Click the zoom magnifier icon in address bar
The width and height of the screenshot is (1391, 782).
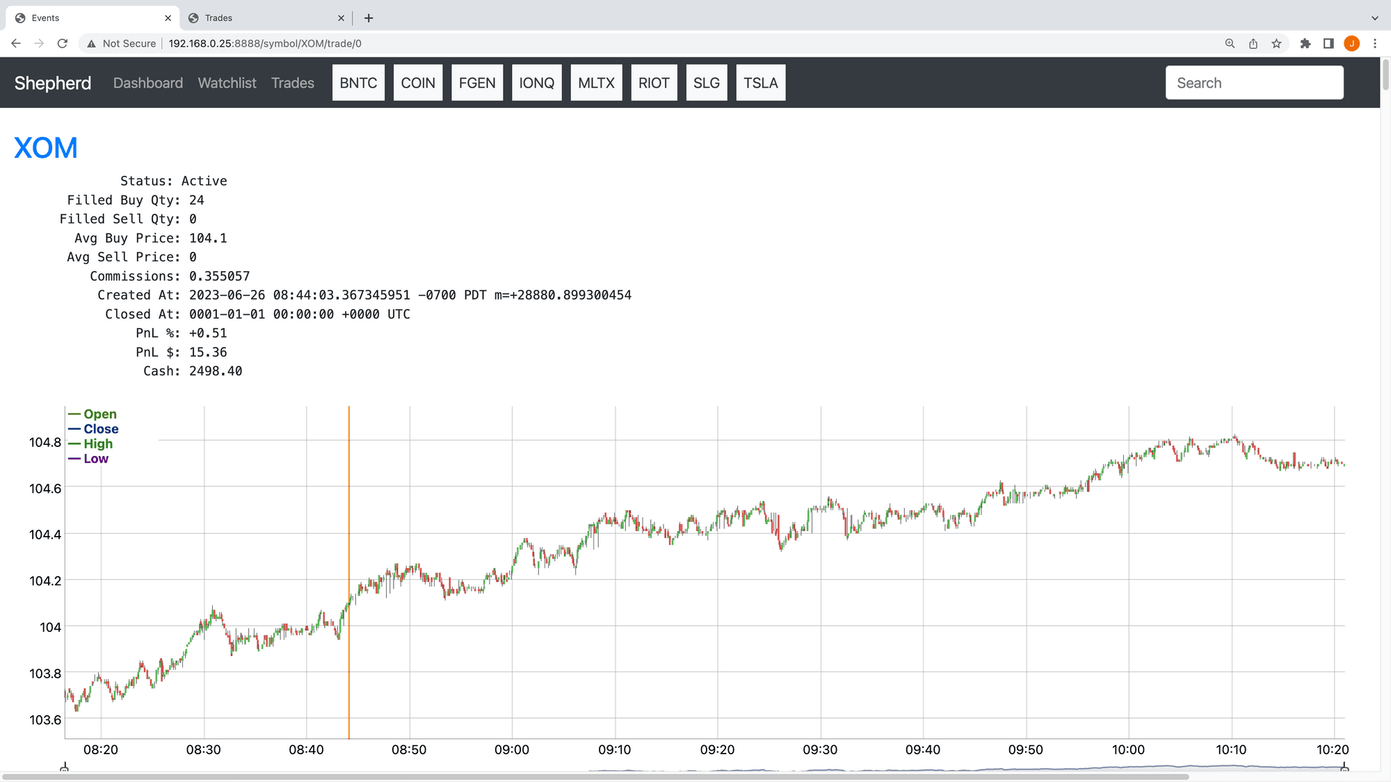tap(1230, 43)
